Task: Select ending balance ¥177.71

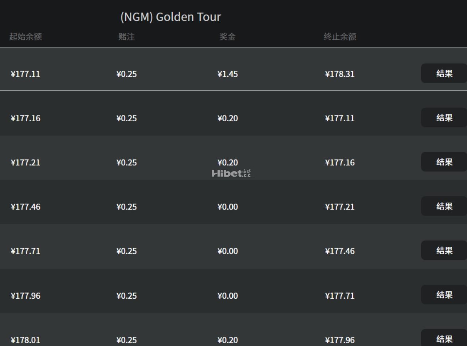Action: 340,296
